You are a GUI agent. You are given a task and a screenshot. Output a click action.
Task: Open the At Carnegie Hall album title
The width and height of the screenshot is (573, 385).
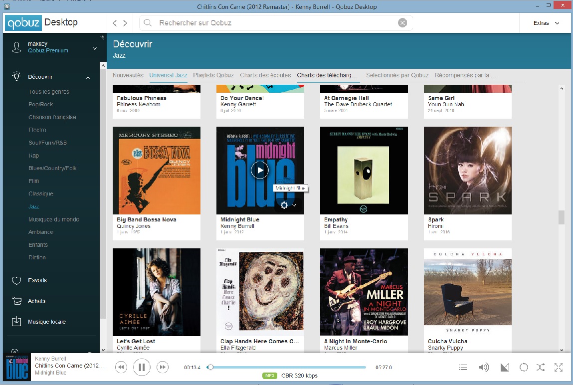347,98
